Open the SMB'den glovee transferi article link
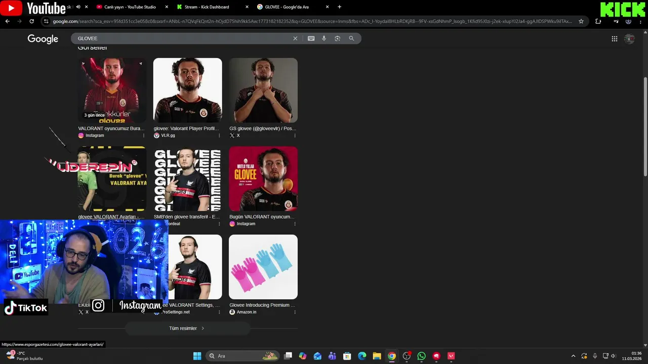 tap(186, 217)
